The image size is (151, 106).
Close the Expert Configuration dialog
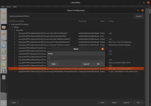[x=143, y=10]
